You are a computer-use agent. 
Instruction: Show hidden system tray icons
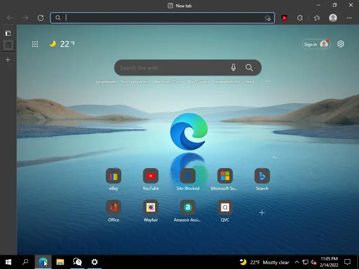297,262
